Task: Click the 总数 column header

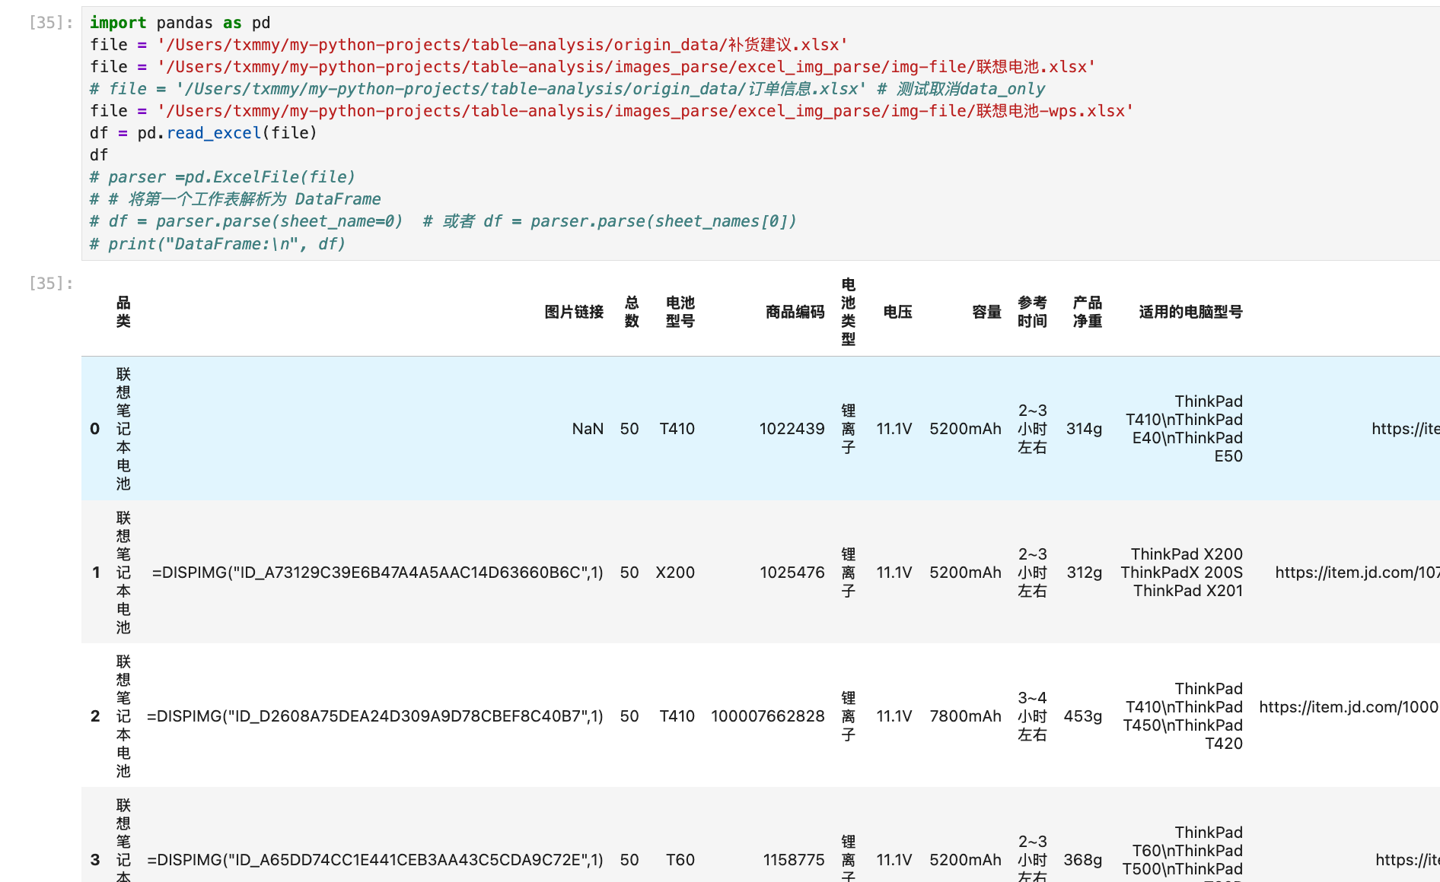Action: (632, 312)
